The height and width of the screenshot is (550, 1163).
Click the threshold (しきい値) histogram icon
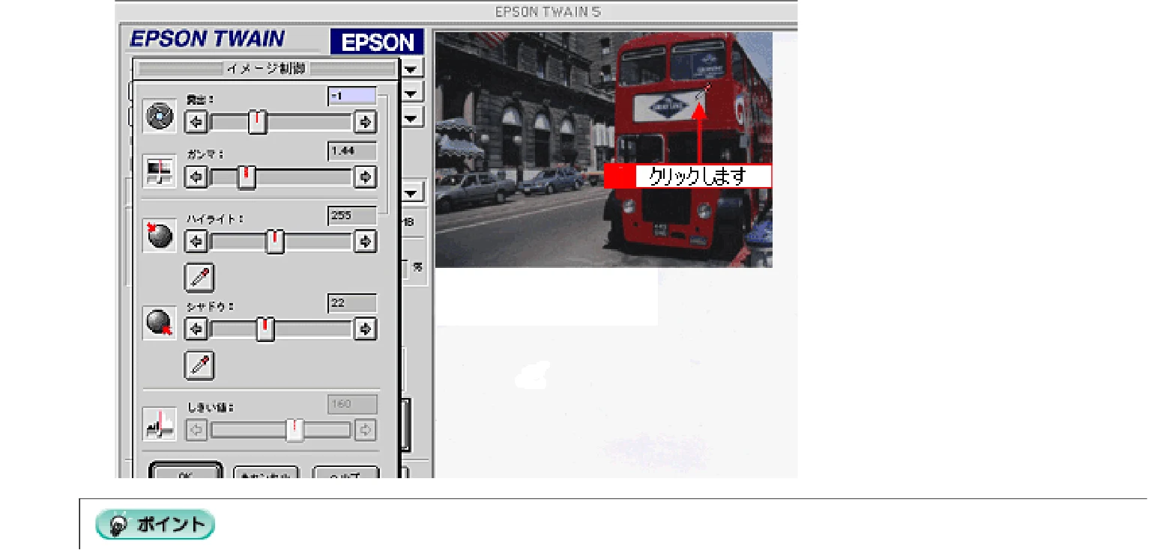click(160, 424)
